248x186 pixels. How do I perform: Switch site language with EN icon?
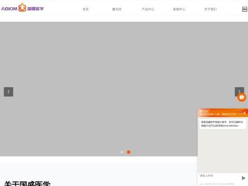(244, 9)
